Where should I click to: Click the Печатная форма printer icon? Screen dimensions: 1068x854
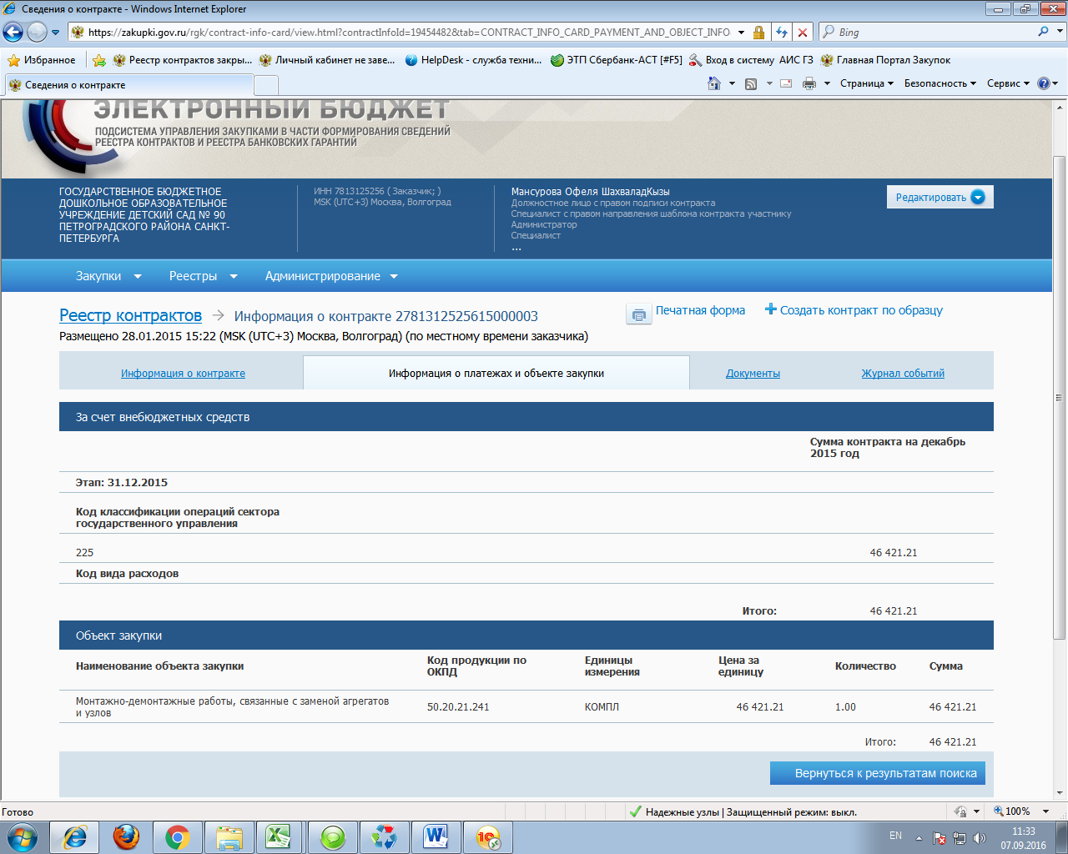638,314
